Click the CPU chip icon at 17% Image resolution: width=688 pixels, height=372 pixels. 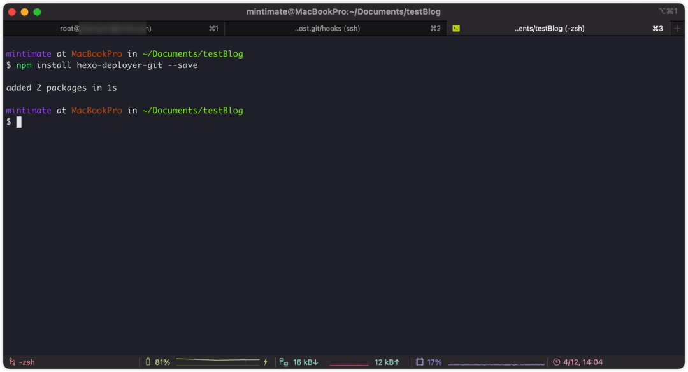pyautogui.click(x=419, y=362)
